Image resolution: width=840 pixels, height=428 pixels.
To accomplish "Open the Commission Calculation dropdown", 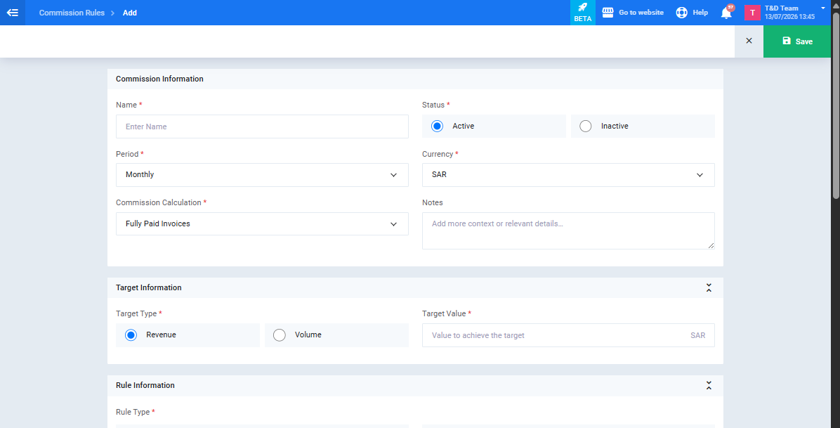I will (262, 223).
